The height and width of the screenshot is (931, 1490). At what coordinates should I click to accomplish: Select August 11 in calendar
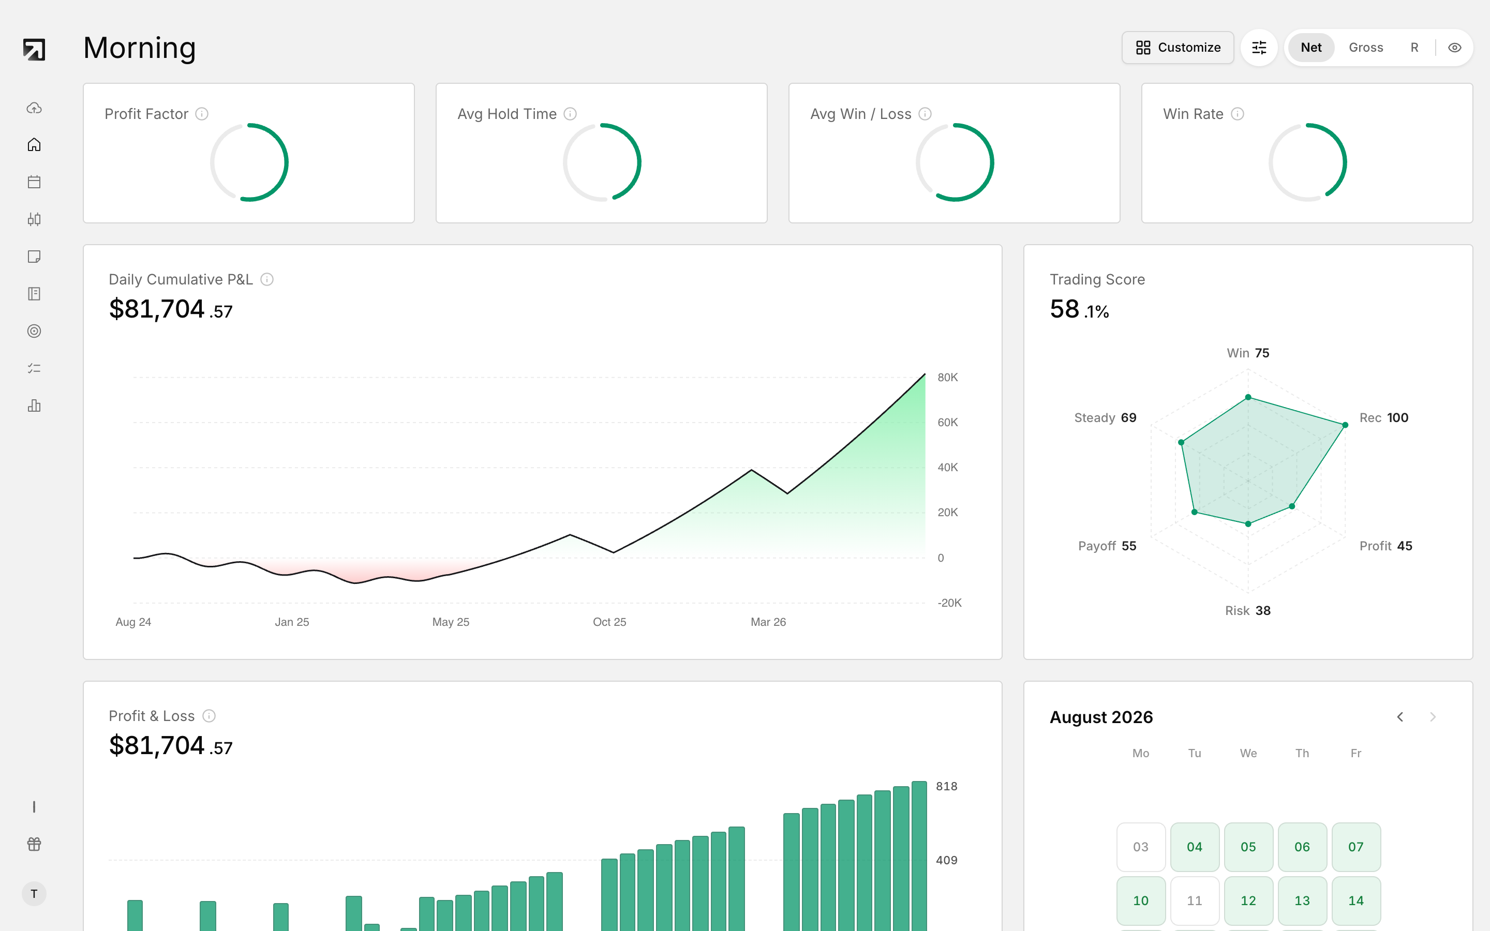click(x=1195, y=900)
